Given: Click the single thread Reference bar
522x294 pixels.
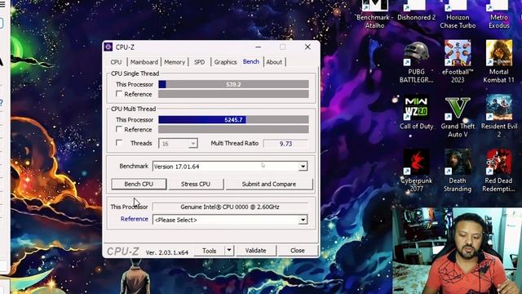Looking at the screenshot, I should click(x=233, y=94).
